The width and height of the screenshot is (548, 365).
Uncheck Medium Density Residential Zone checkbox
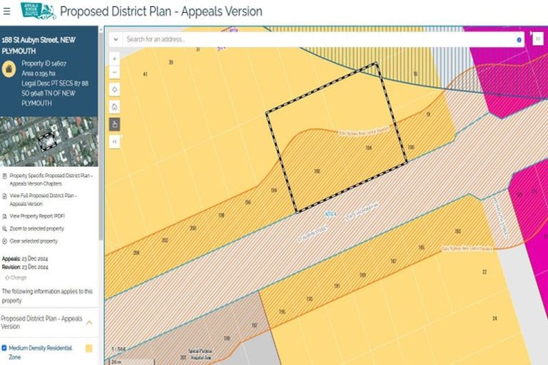(4, 349)
